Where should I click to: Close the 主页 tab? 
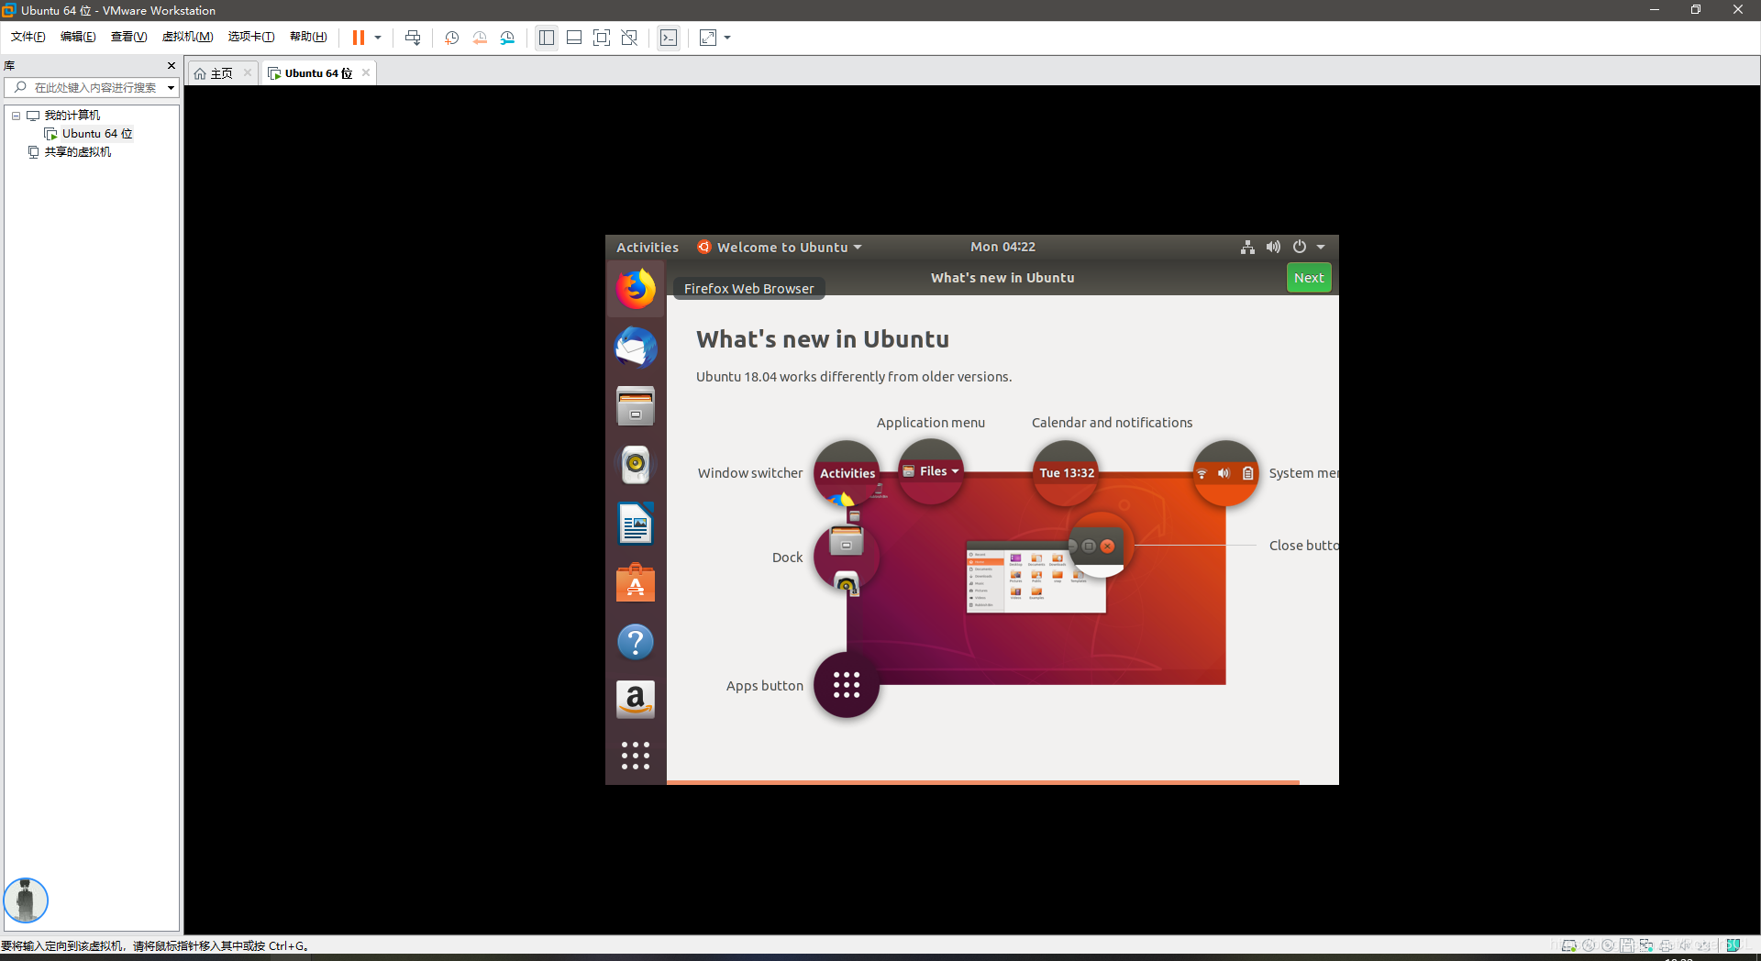click(248, 72)
